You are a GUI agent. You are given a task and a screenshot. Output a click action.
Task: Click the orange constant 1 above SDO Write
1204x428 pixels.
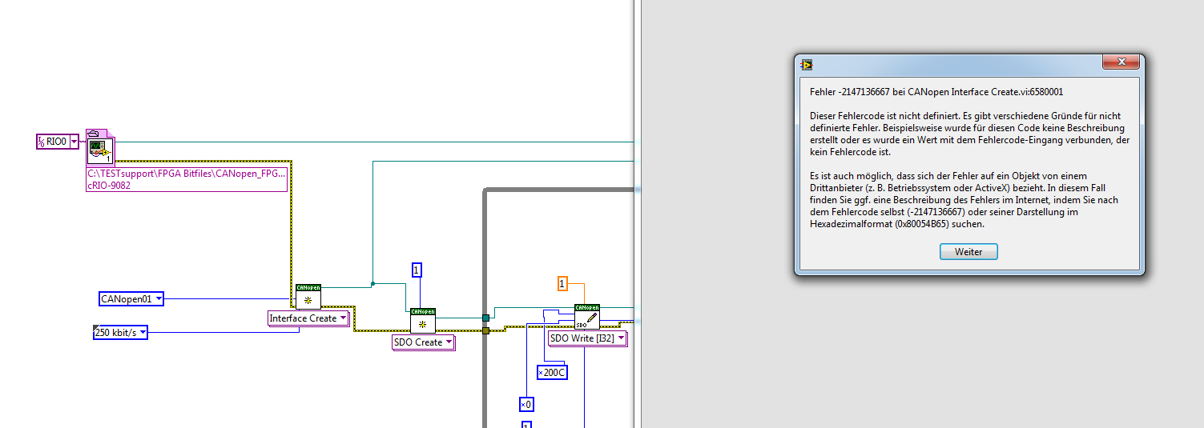pos(562,283)
